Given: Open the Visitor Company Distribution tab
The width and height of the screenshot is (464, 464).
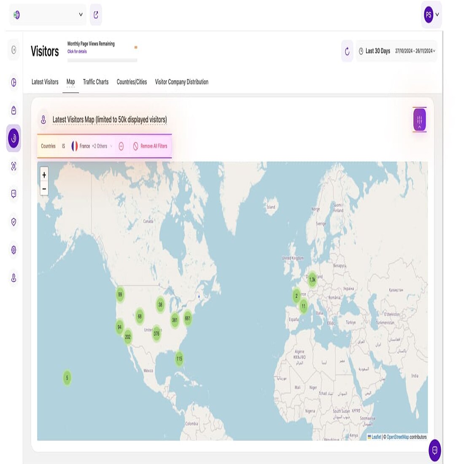Looking at the screenshot, I should [182, 82].
